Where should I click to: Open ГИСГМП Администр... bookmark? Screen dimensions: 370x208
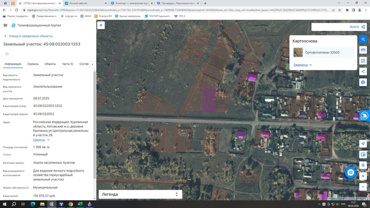(x=158, y=16)
